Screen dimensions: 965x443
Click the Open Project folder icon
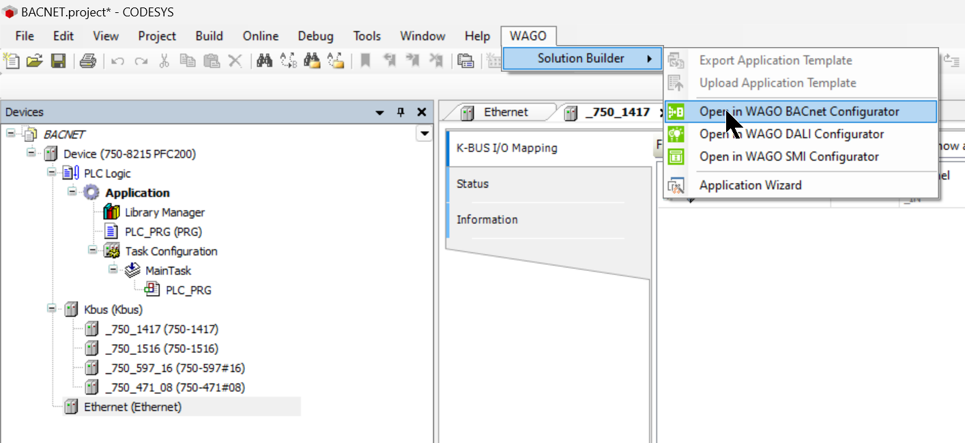34,61
